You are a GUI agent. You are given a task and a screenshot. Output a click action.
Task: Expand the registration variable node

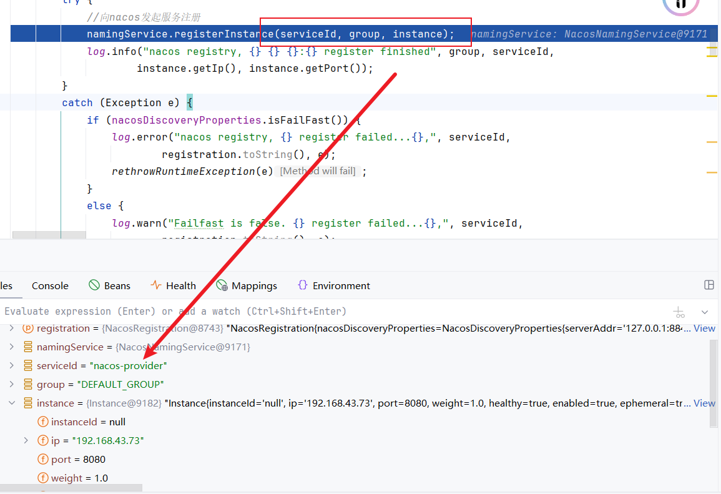(11, 329)
